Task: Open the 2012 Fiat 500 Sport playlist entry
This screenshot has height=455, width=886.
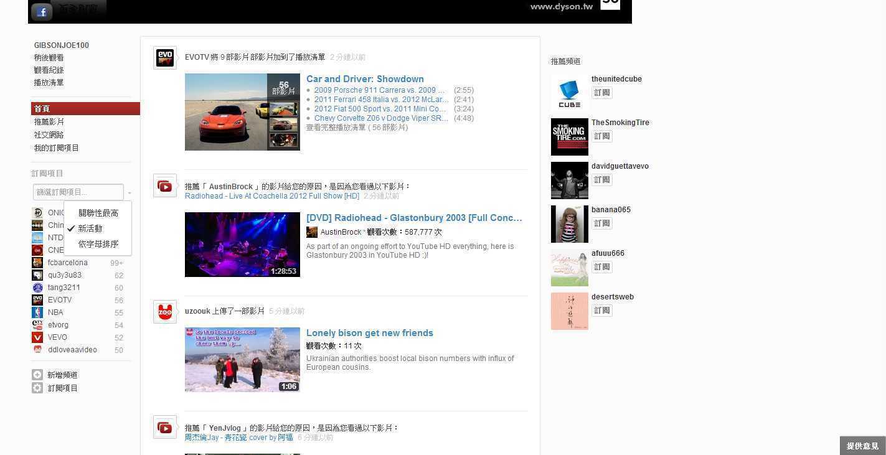Action: point(380,109)
